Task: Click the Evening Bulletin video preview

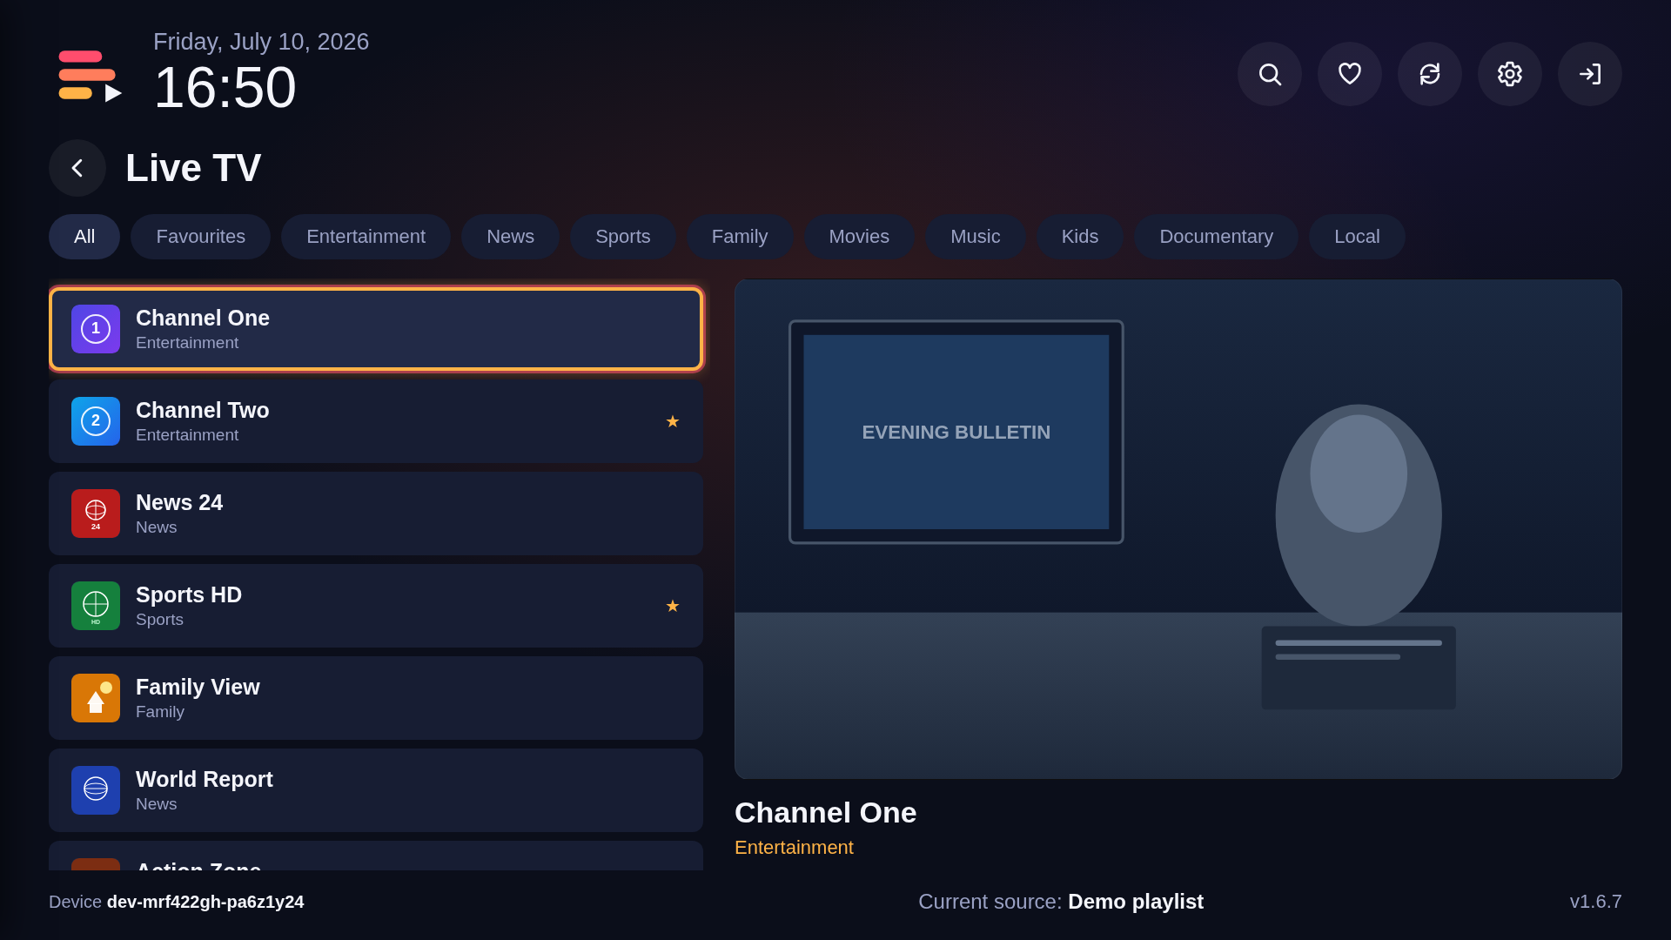Action: [x=1178, y=529]
